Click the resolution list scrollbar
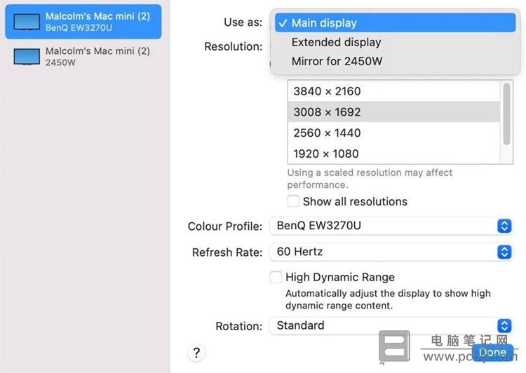Image resolution: width=526 pixels, height=373 pixels. click(x=506, y=114)
